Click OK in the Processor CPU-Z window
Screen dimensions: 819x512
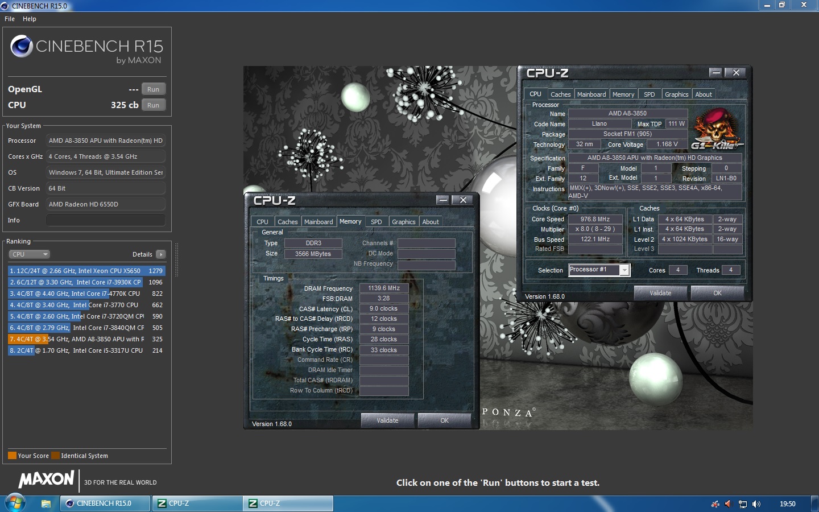(718, 293)
